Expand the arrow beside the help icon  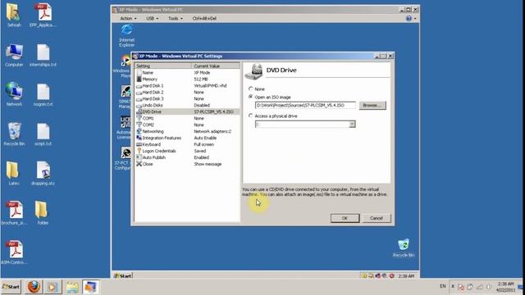415,18
